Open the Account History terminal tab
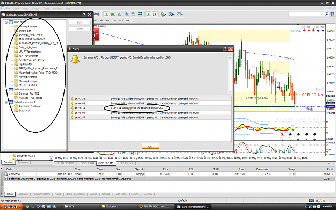The image size is (336, 210). (x=41, y=194)
